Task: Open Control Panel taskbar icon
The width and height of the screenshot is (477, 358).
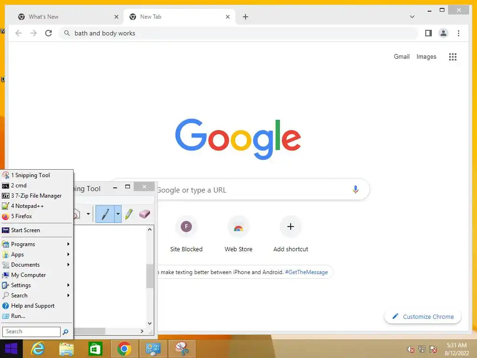Action: (x=153, y=349)
